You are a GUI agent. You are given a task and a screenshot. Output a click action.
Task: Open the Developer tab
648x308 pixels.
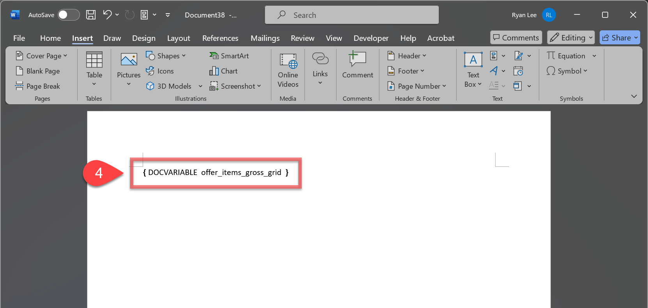371,38
